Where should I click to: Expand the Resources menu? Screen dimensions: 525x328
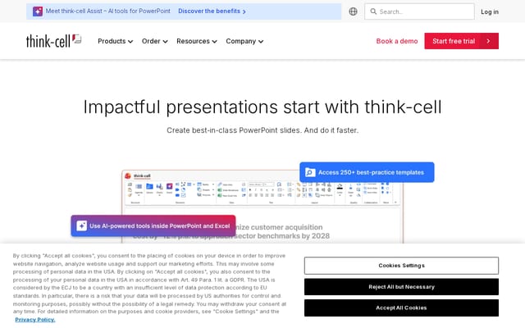(x=197, y=41)
